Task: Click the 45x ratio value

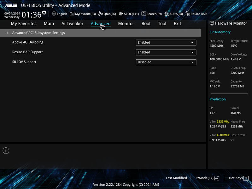Action: tap(212, 73)
